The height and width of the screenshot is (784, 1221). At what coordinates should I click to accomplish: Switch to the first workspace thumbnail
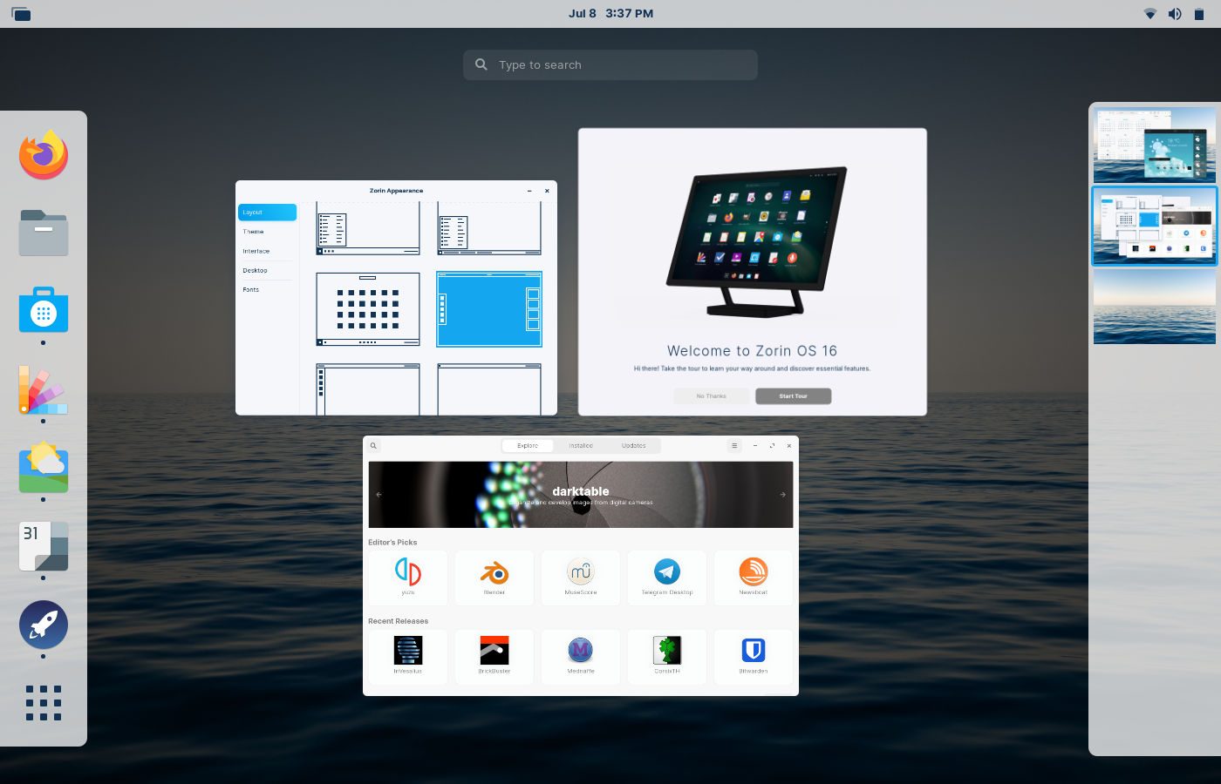pos(1155,145)
